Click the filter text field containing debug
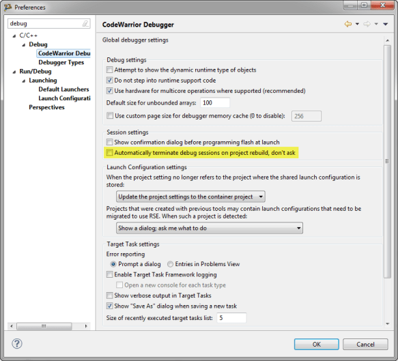Screen dimensions: 398x361 49,24
